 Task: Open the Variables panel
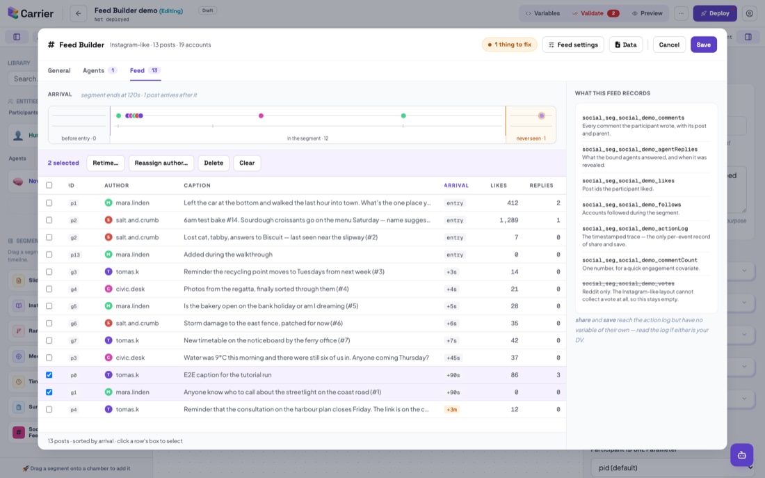[x=542, y=13]
